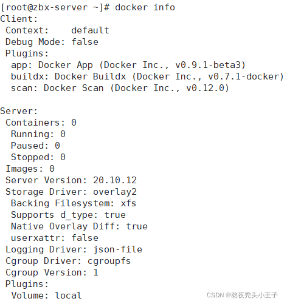Image resolution: width=287 pixels, height=304 pixels.
Task: Click the 'Logging Driver: json-file' line
Action: pyautogui.click(x=74, y=249)
